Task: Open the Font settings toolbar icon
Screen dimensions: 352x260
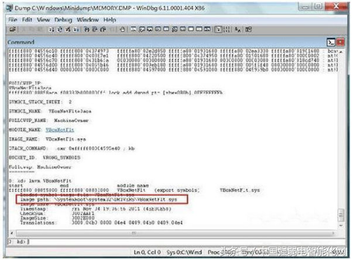Action: tap(237, 29)
